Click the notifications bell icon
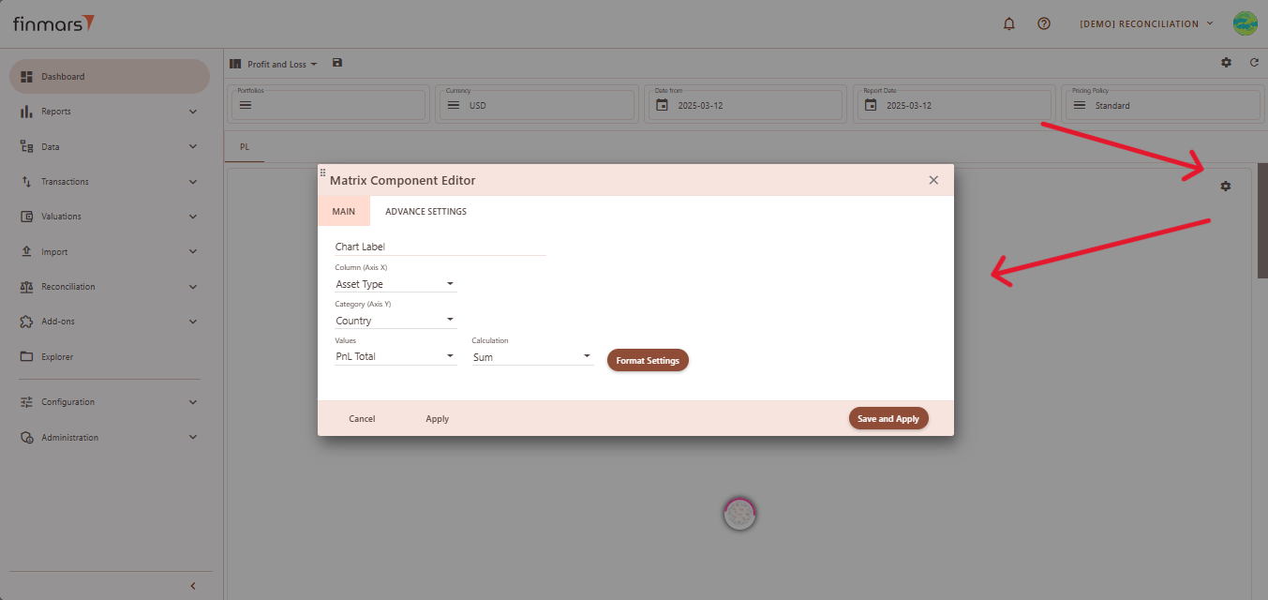The width and height of the screenshot is (1268, 600). pos(1009,23)
